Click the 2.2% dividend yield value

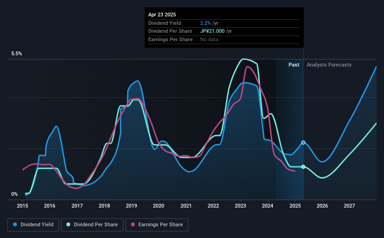[x=205, y=23]
